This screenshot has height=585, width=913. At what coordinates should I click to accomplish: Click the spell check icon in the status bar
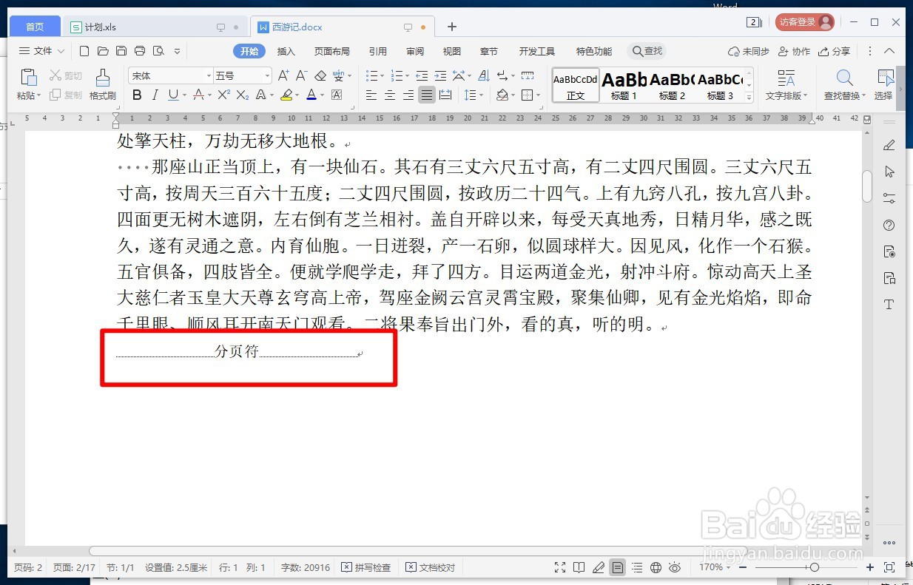click(346, 567)
